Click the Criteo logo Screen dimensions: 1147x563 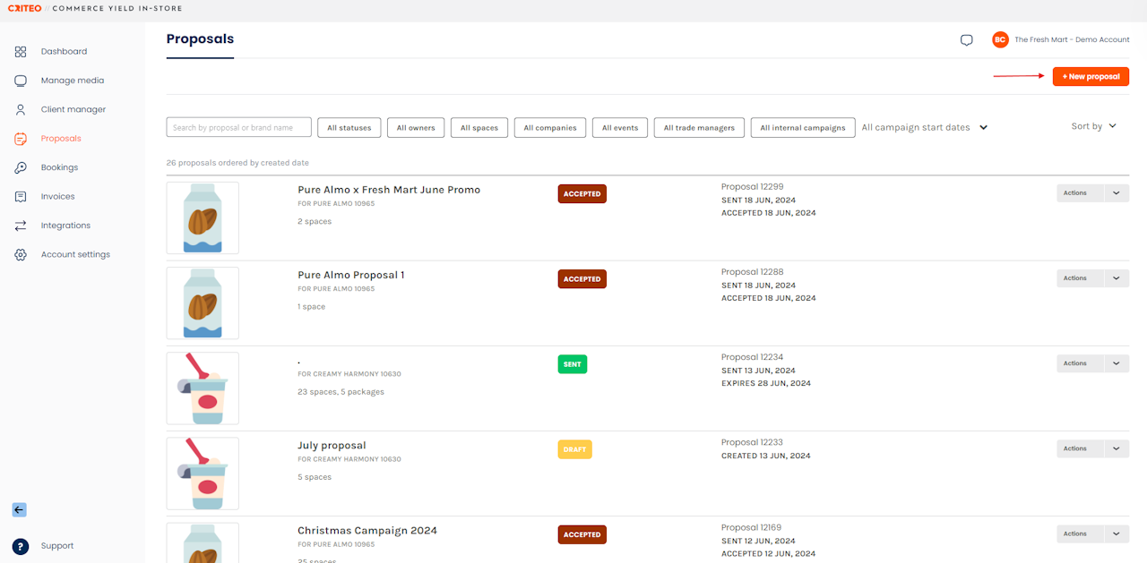pyautogui.click(x=24, y=9)
